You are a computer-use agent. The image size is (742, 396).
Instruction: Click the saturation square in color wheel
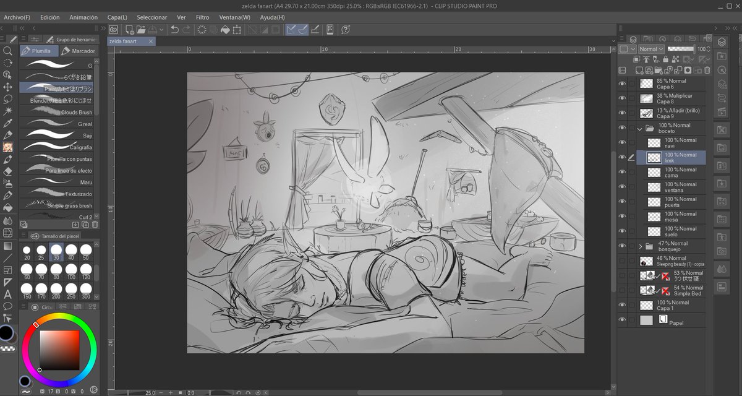[60, 350]
